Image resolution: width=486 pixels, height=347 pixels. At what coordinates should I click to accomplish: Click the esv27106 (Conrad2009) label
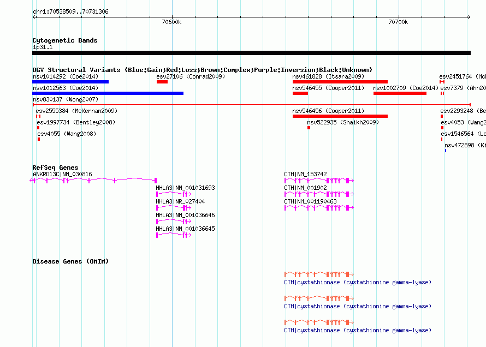click(x=191, y=76)
